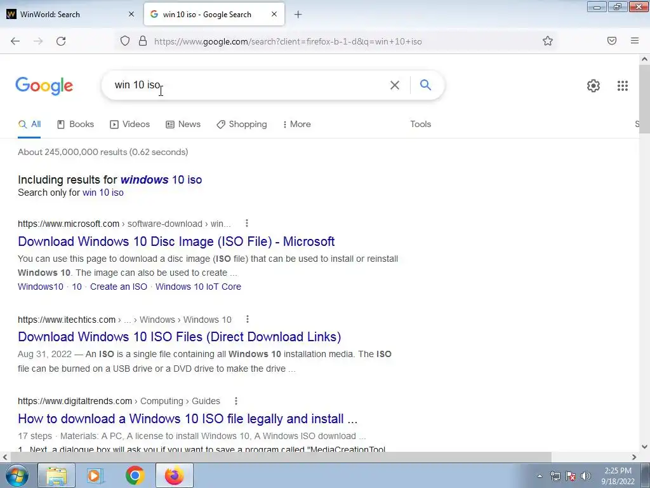Close the win 10 iso Google tab
The height and width of the screenshot is (488, 650).
tap(274, 14)
